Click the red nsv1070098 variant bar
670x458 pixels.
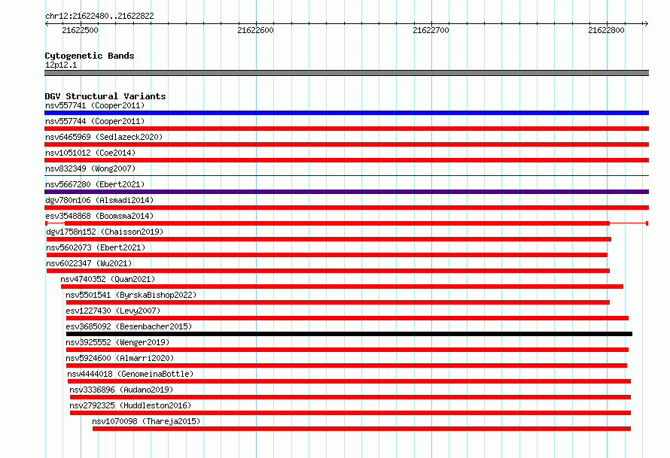(361, 429)
